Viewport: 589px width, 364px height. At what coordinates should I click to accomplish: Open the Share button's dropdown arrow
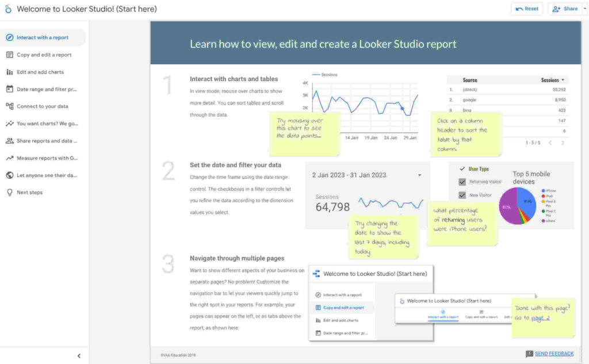584,8
